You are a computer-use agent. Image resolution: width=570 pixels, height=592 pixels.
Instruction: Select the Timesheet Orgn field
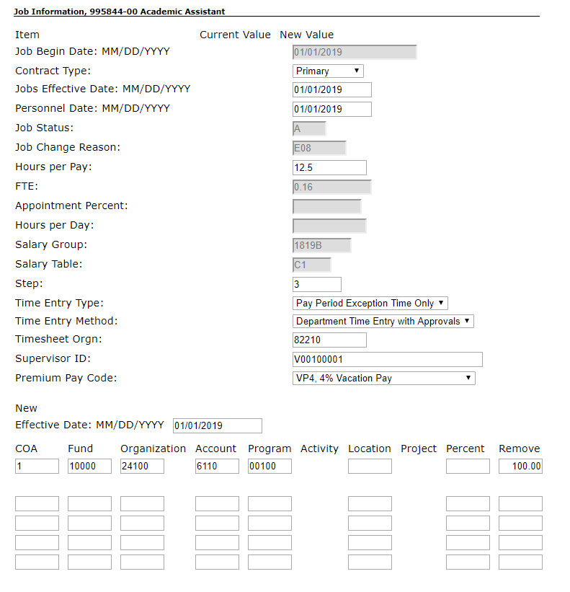click(329, 340)
